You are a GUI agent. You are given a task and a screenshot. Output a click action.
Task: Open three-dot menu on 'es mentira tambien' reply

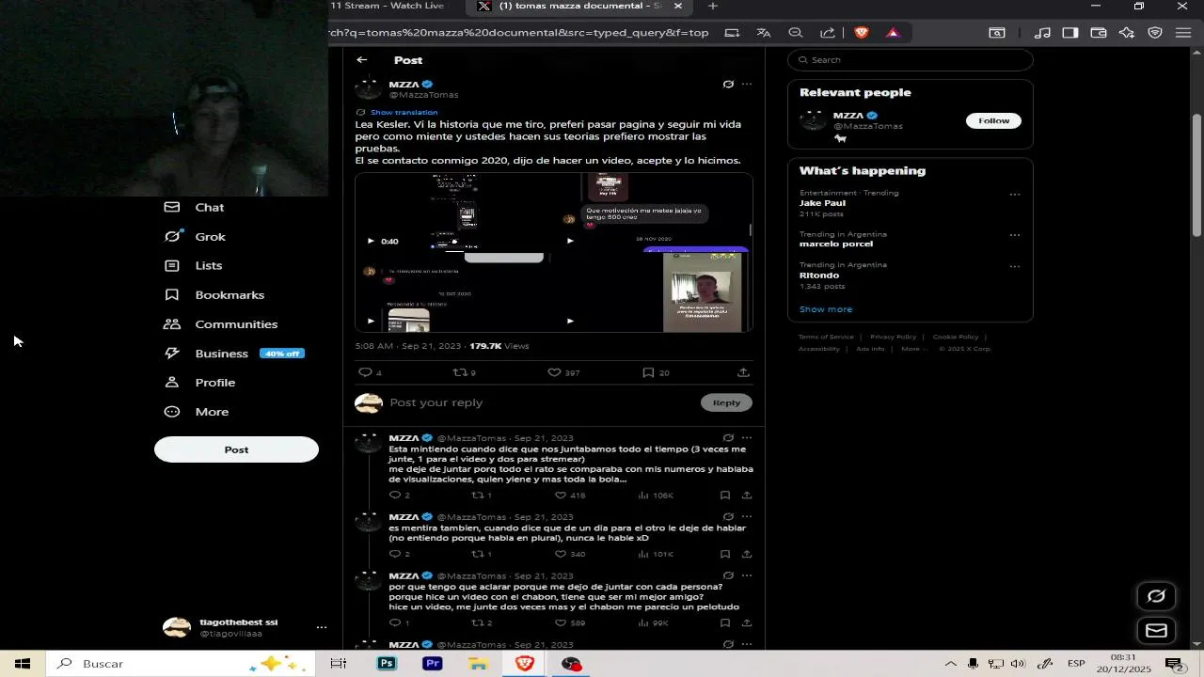(x=747, y=517)
